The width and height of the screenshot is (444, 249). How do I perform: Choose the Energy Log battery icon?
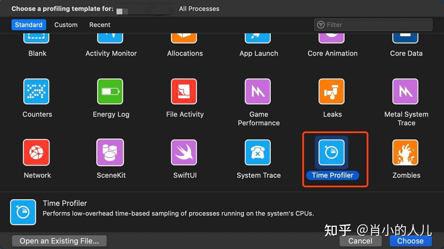click(x=110, y=91)
